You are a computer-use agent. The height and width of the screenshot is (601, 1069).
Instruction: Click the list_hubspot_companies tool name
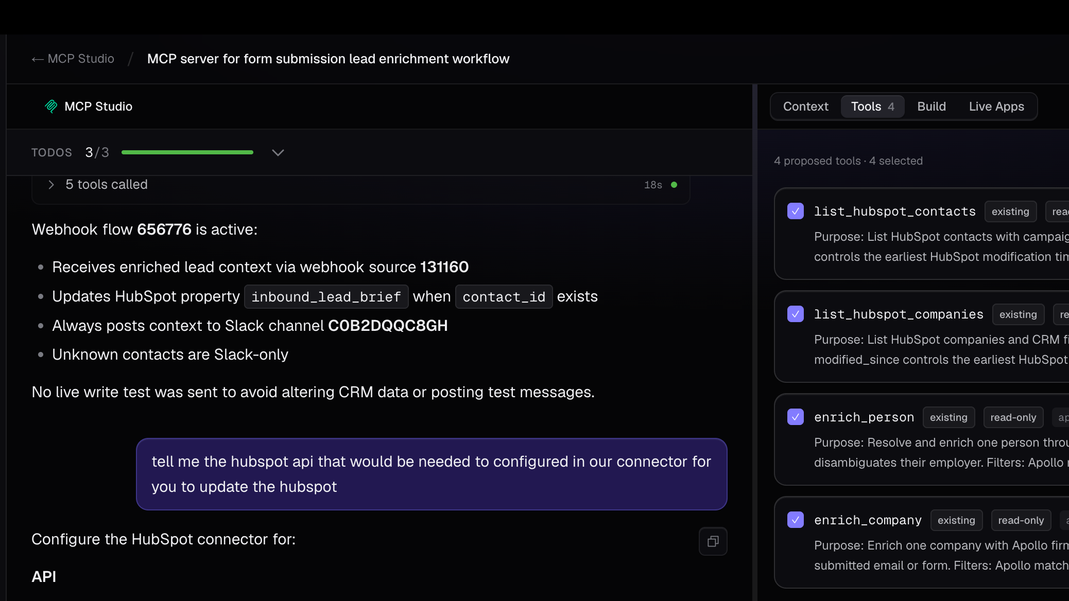pos(899,314)
